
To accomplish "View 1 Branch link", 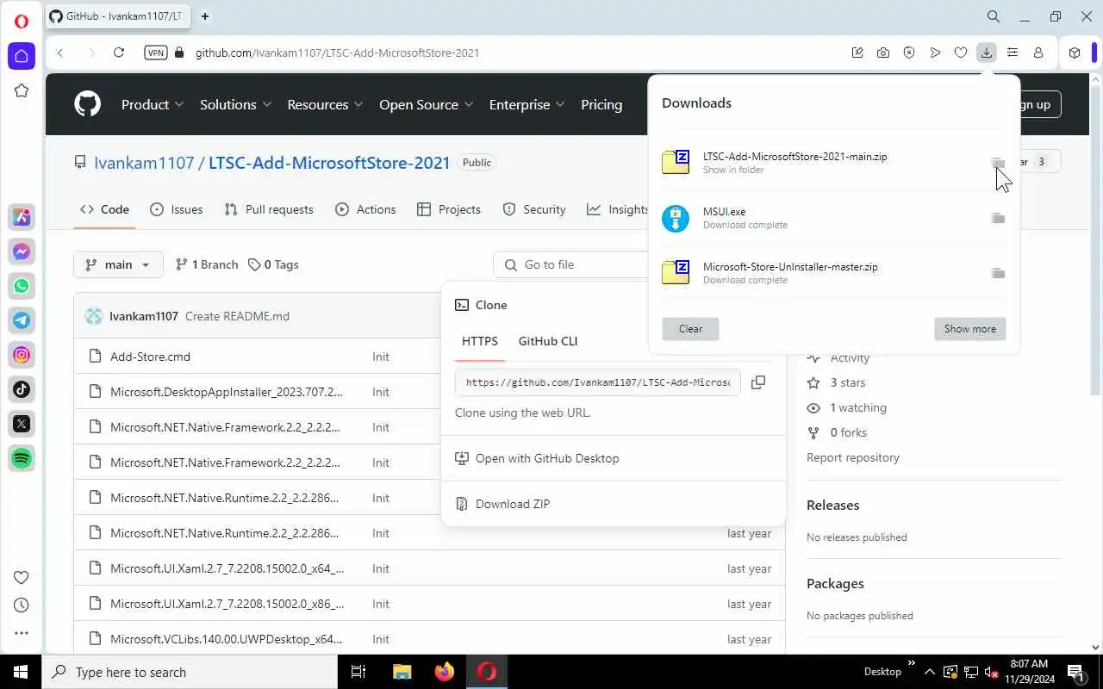I will (207, 264).
